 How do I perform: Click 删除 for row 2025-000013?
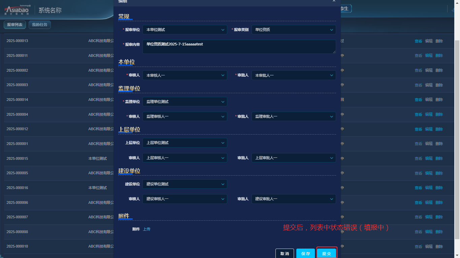click(439, 41)
